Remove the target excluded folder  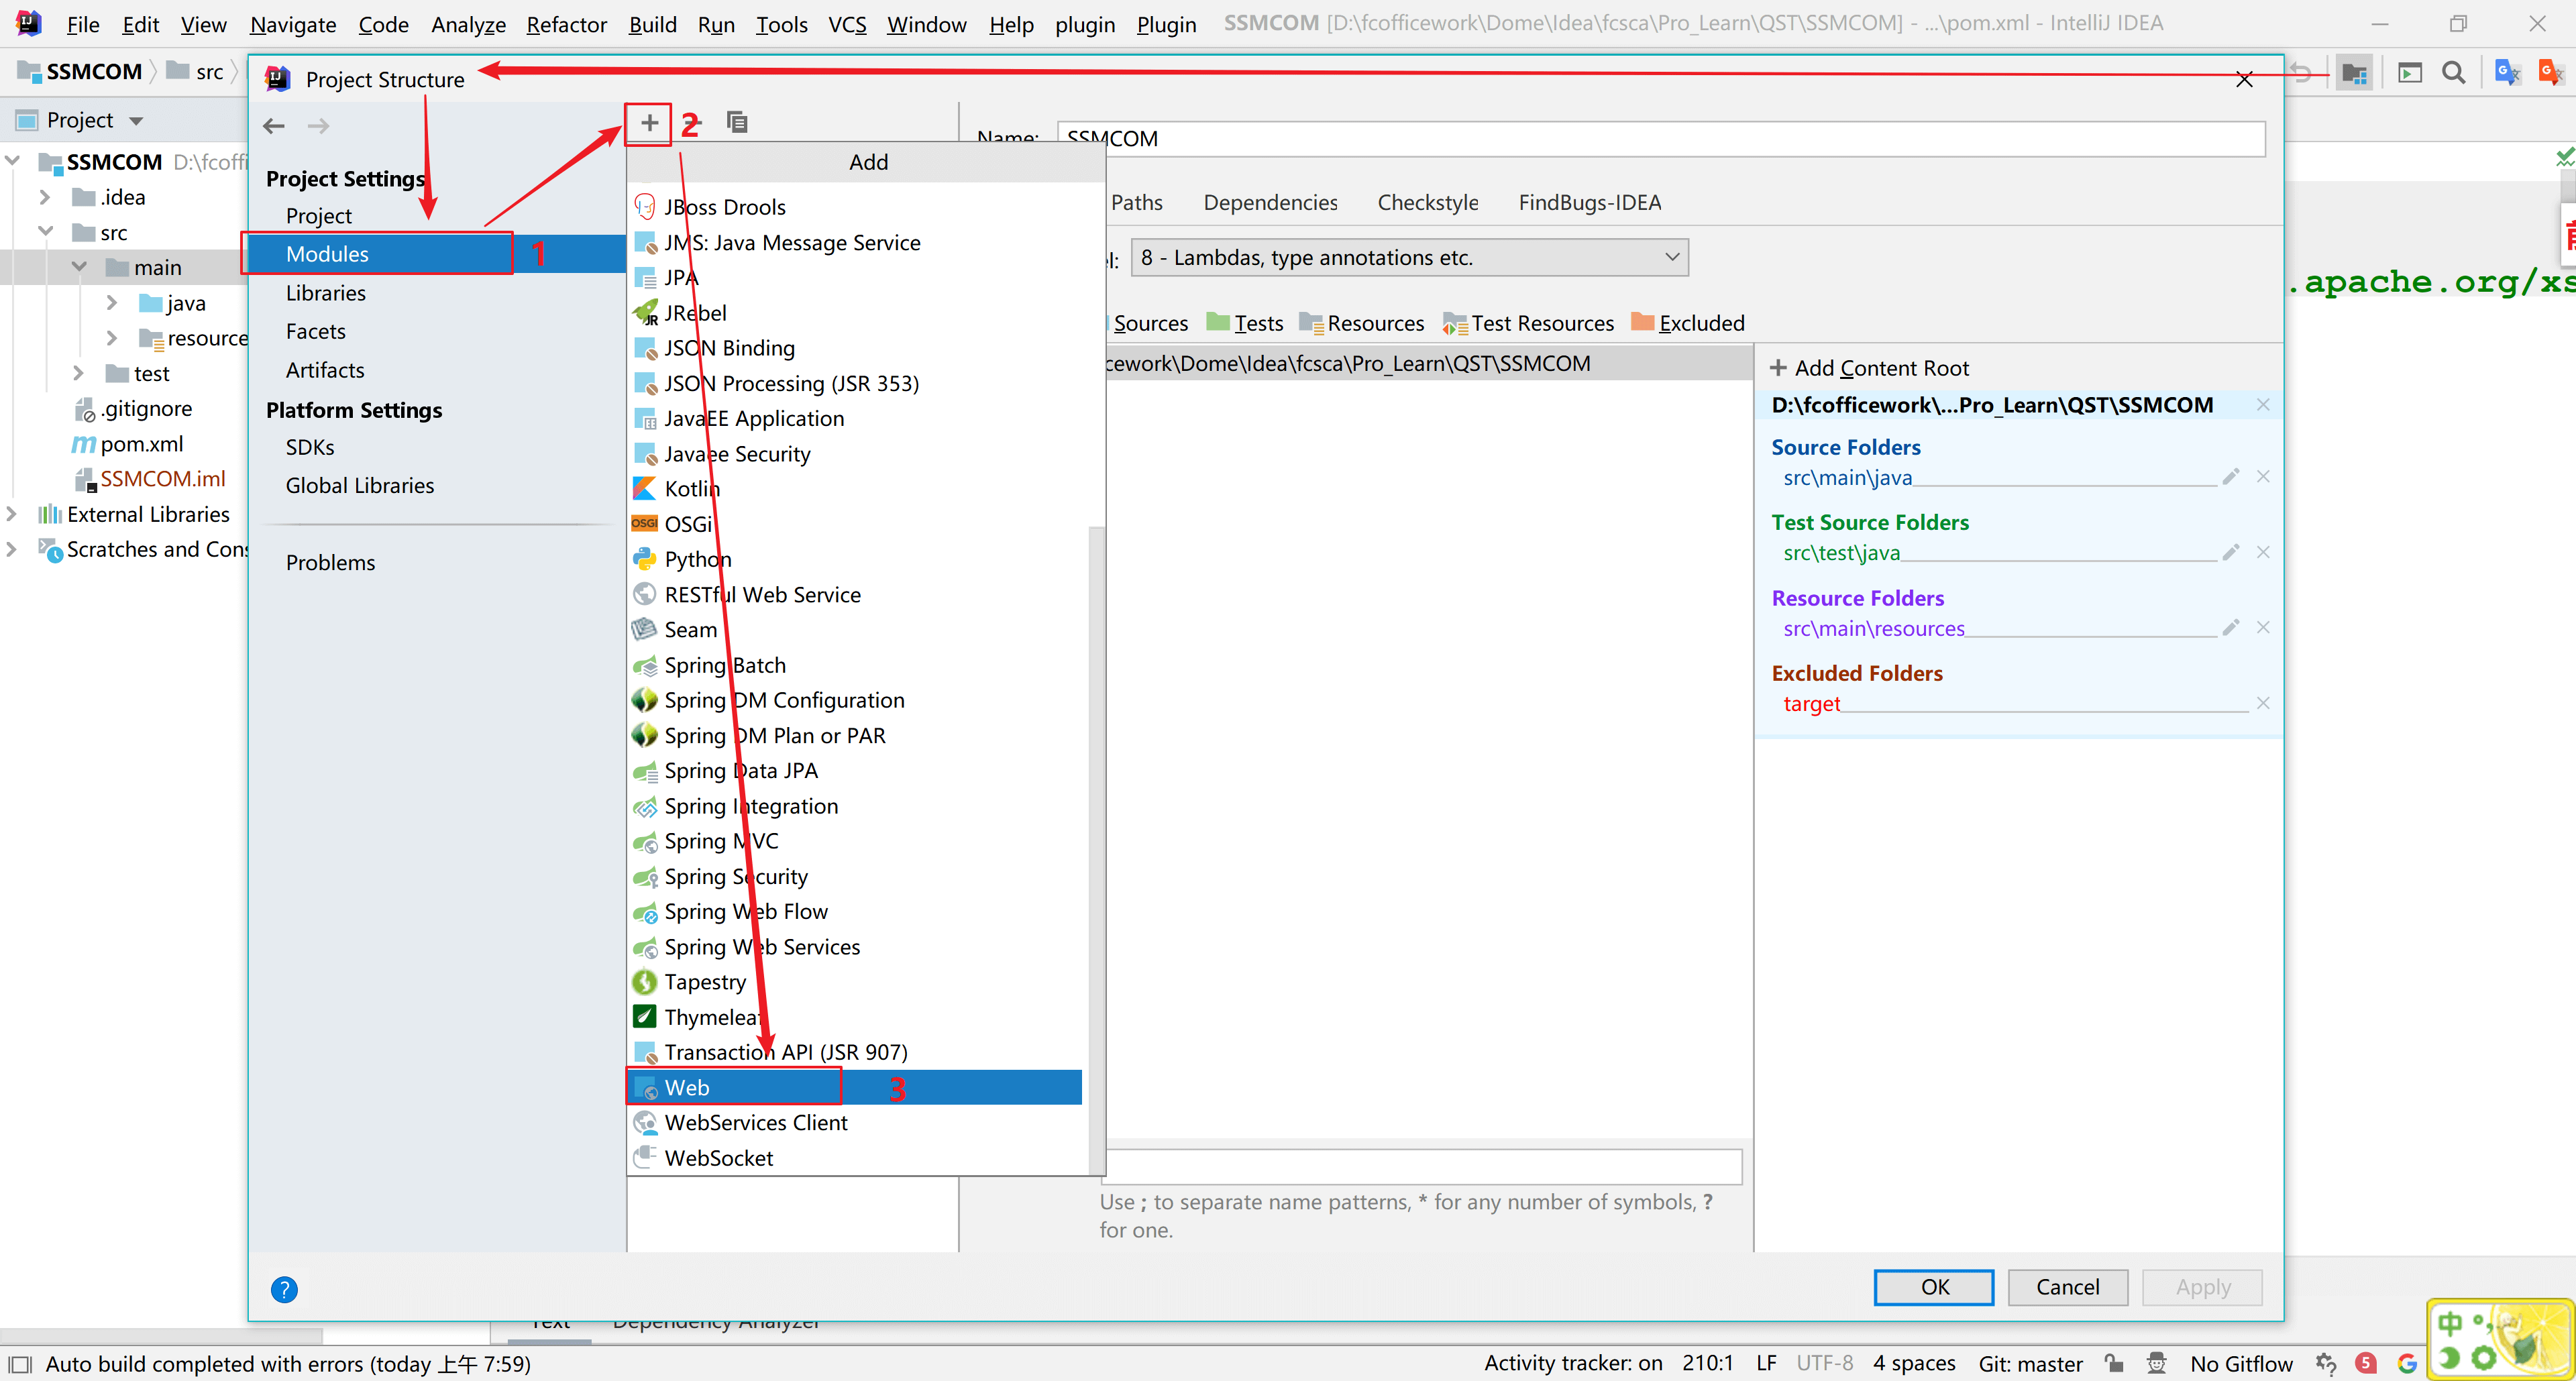point(2263,703)
